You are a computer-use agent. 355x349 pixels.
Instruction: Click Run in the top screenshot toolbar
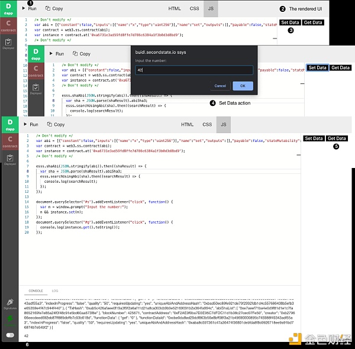(30, 9)
